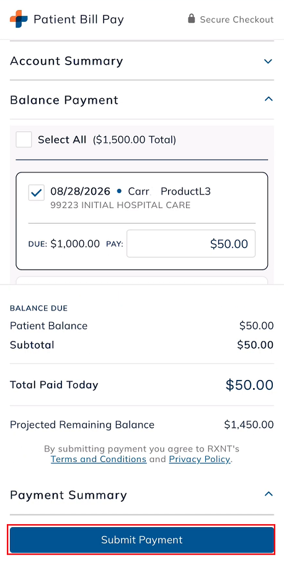
Task: Click the blue dot beside 08/28/2026
Action: pyautogui.click(x=119, y=191)
